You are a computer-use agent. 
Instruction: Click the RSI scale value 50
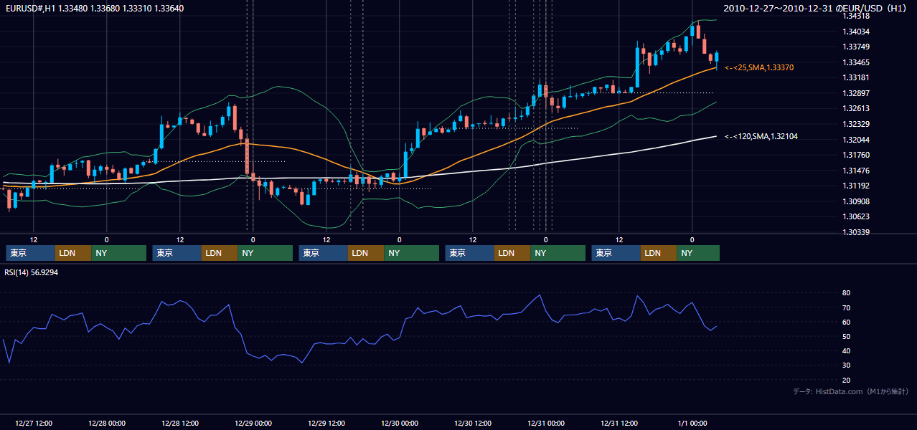point(846,336)
